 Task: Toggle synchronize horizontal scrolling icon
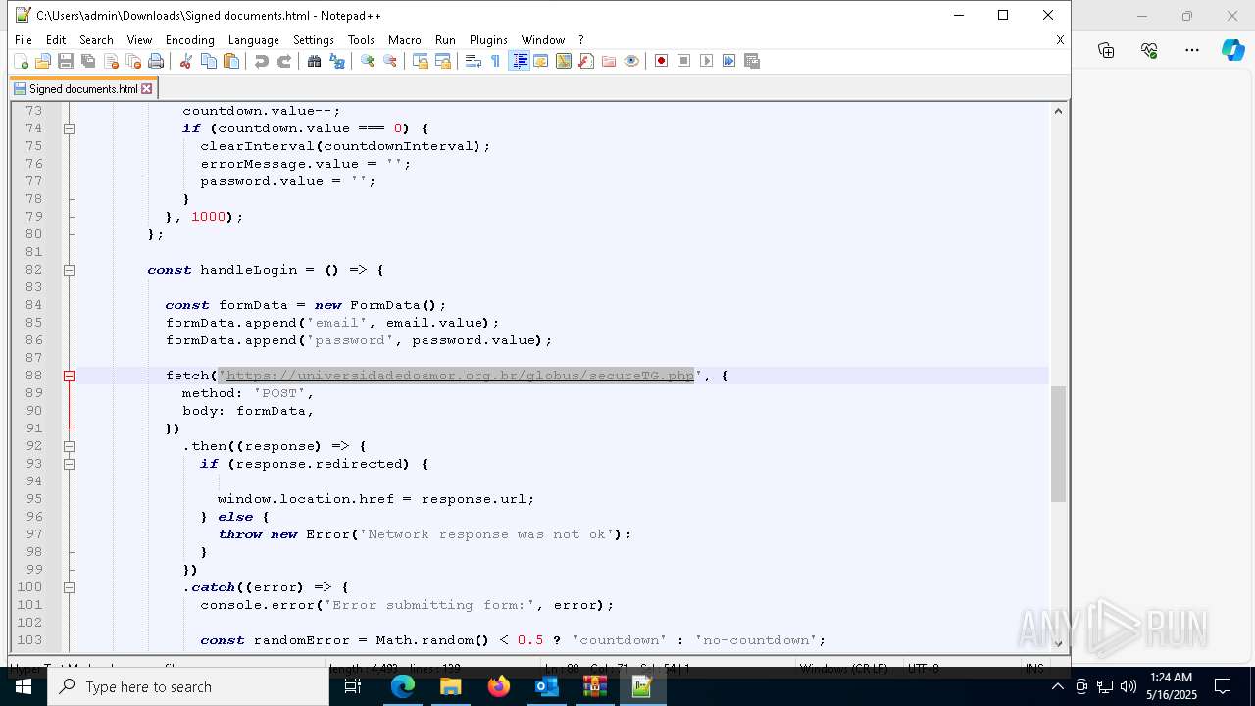443,61
